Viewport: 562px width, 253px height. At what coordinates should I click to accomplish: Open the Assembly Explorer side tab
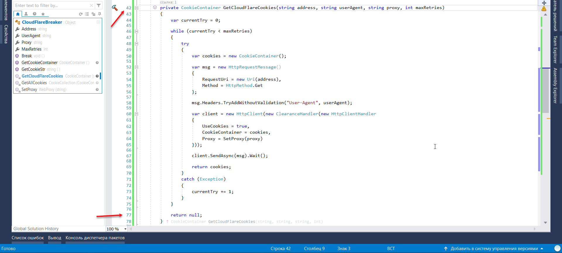555,85
